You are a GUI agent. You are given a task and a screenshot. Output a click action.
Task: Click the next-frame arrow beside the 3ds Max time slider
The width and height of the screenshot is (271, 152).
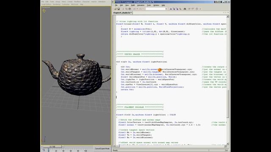[x=63, y=147]
